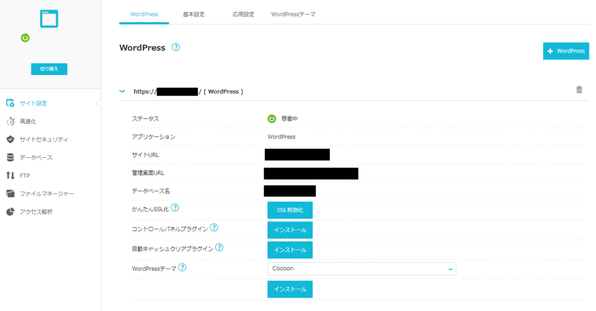This screenshot has height=311, width=596.
Task: Switch to the 基本設定 tab
Action: pos(193,15)
